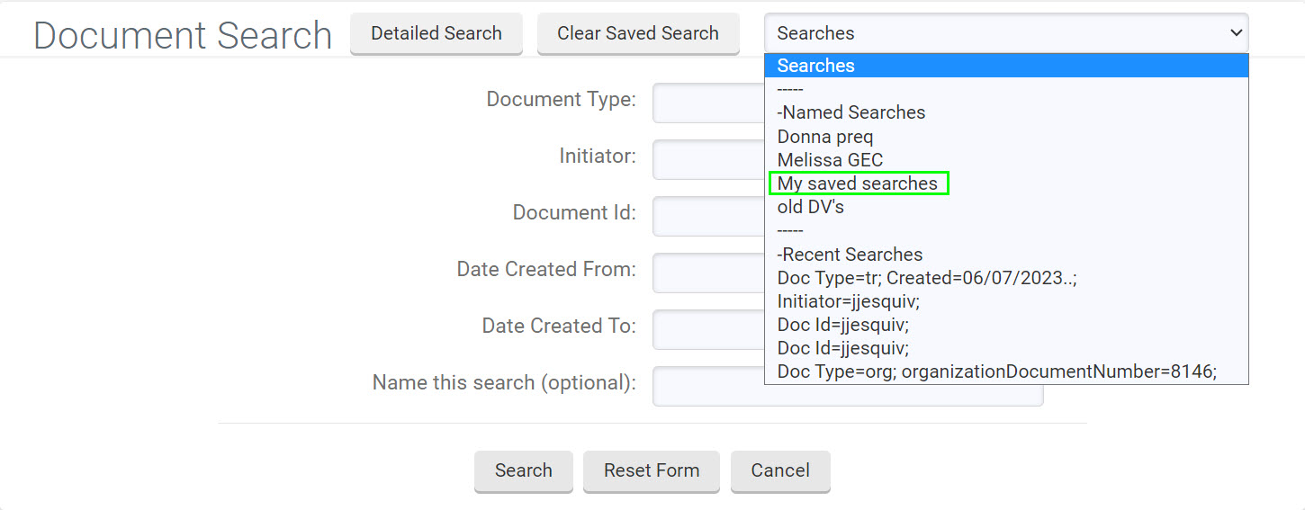The width and height of the screenshot is (1305, 510).
Task: Click into the Document Type field
Action: tap(708, 103)
